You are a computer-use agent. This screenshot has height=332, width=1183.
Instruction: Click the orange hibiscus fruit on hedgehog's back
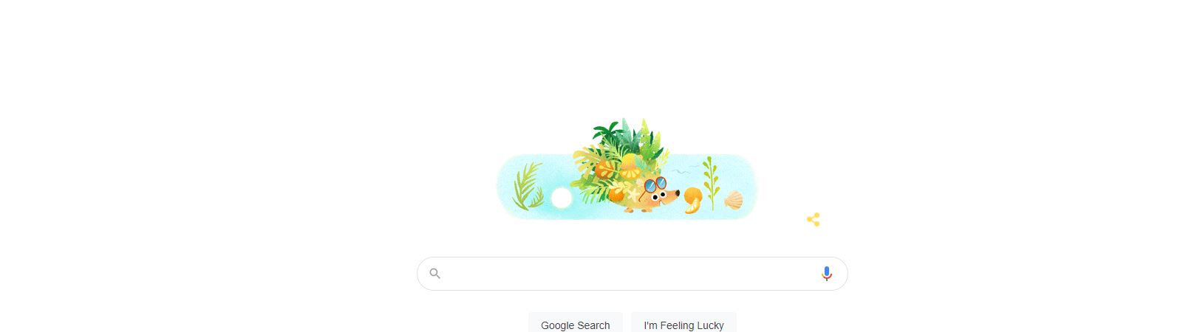[x=604, y=170]
